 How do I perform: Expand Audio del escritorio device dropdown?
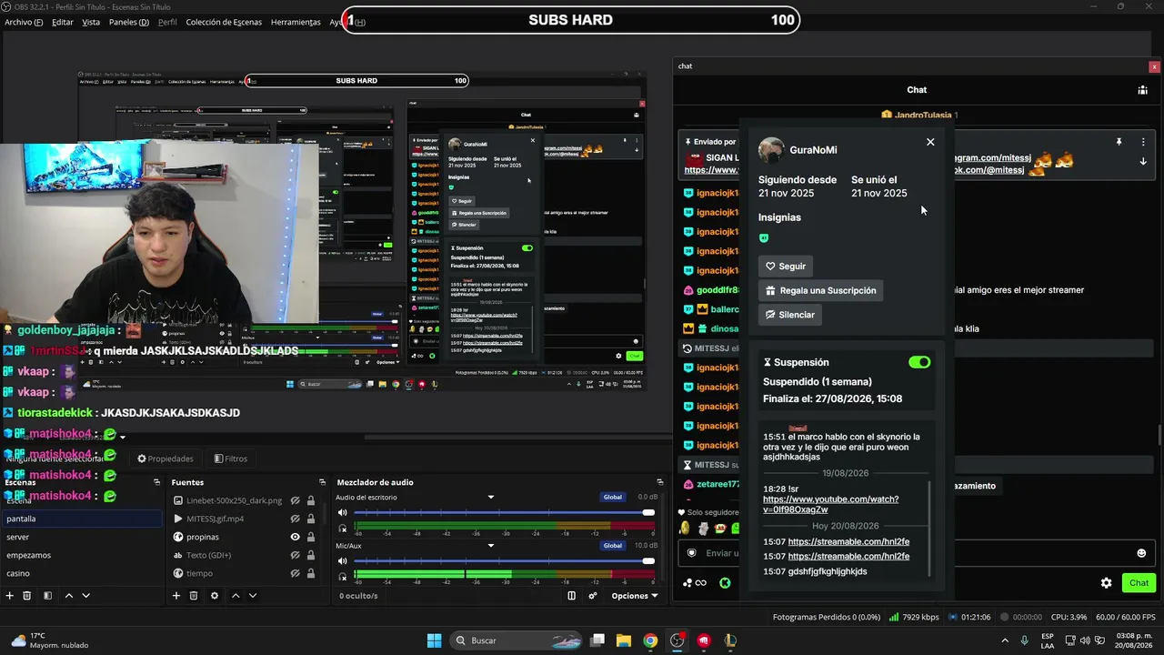click(491, 498)
